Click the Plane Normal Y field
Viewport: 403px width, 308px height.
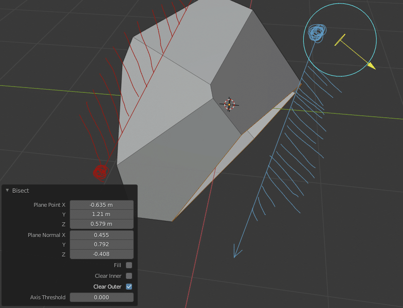102,245
